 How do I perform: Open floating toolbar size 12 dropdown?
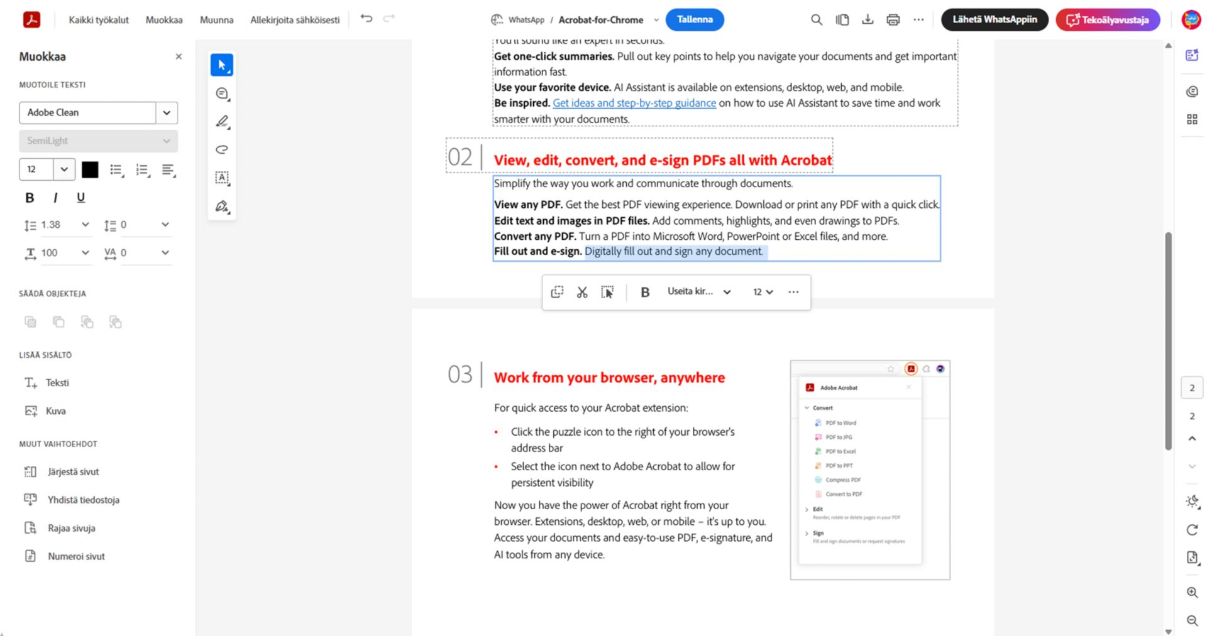763,292
